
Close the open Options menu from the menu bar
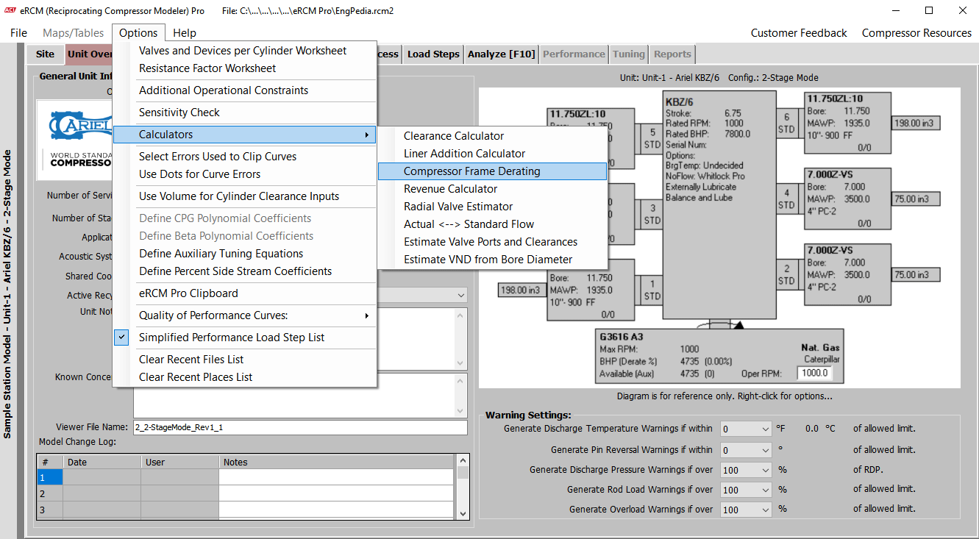(x=138, y=33)
